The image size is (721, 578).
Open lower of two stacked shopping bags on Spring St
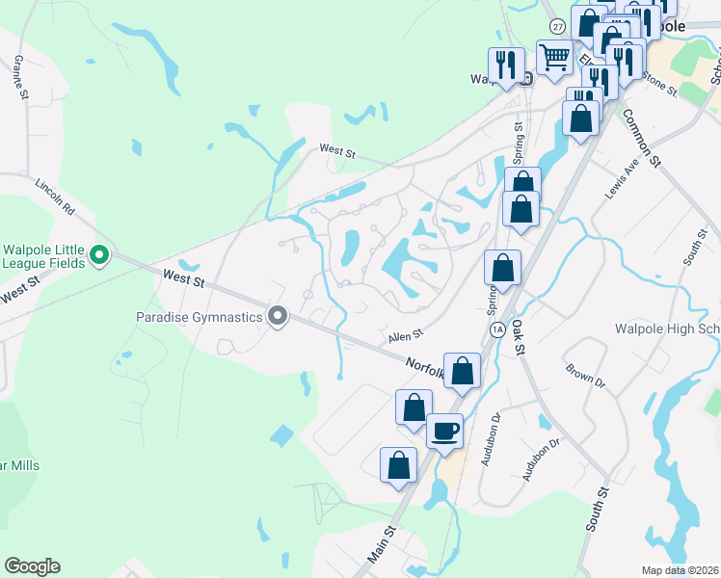(x=521, y=210)
